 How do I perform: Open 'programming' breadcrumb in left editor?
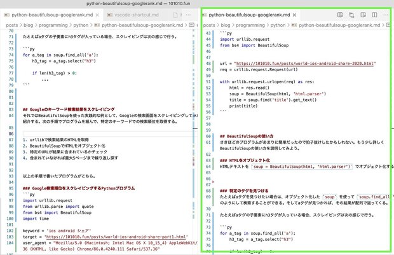pos(53,25)
